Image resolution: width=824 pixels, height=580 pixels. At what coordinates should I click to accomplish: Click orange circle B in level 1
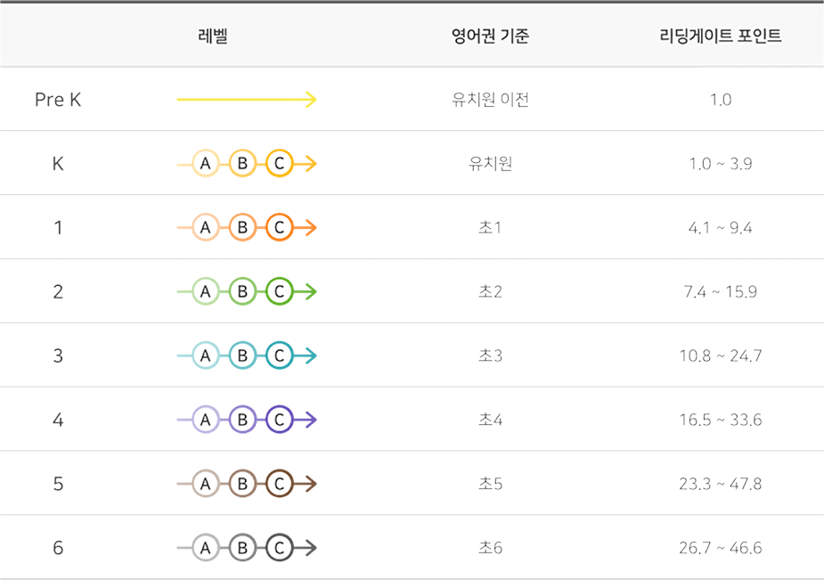[x=242, y=227]
